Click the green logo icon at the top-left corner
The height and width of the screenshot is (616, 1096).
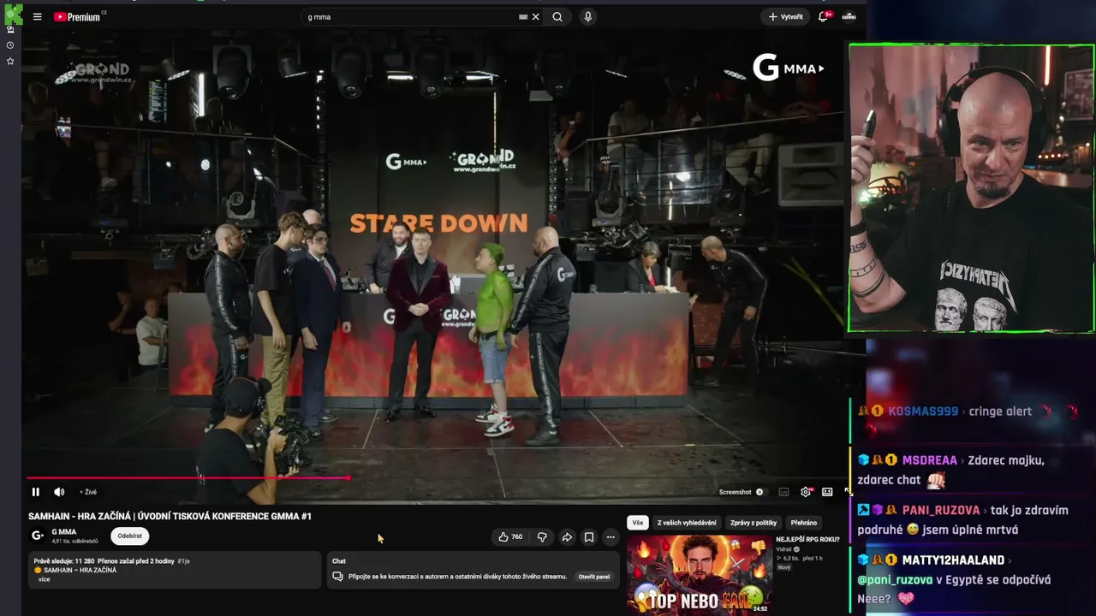[x=13, y=13]
